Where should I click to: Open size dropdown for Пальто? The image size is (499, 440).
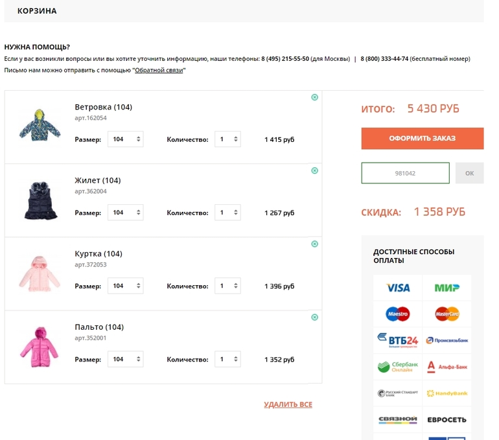pyautogui.click(x=126, y=359)
